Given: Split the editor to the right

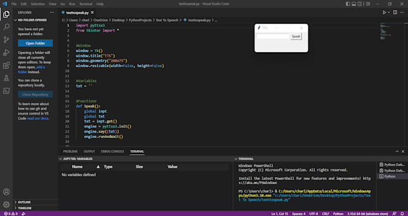Looking at the screenshot, I should [395, 13].
